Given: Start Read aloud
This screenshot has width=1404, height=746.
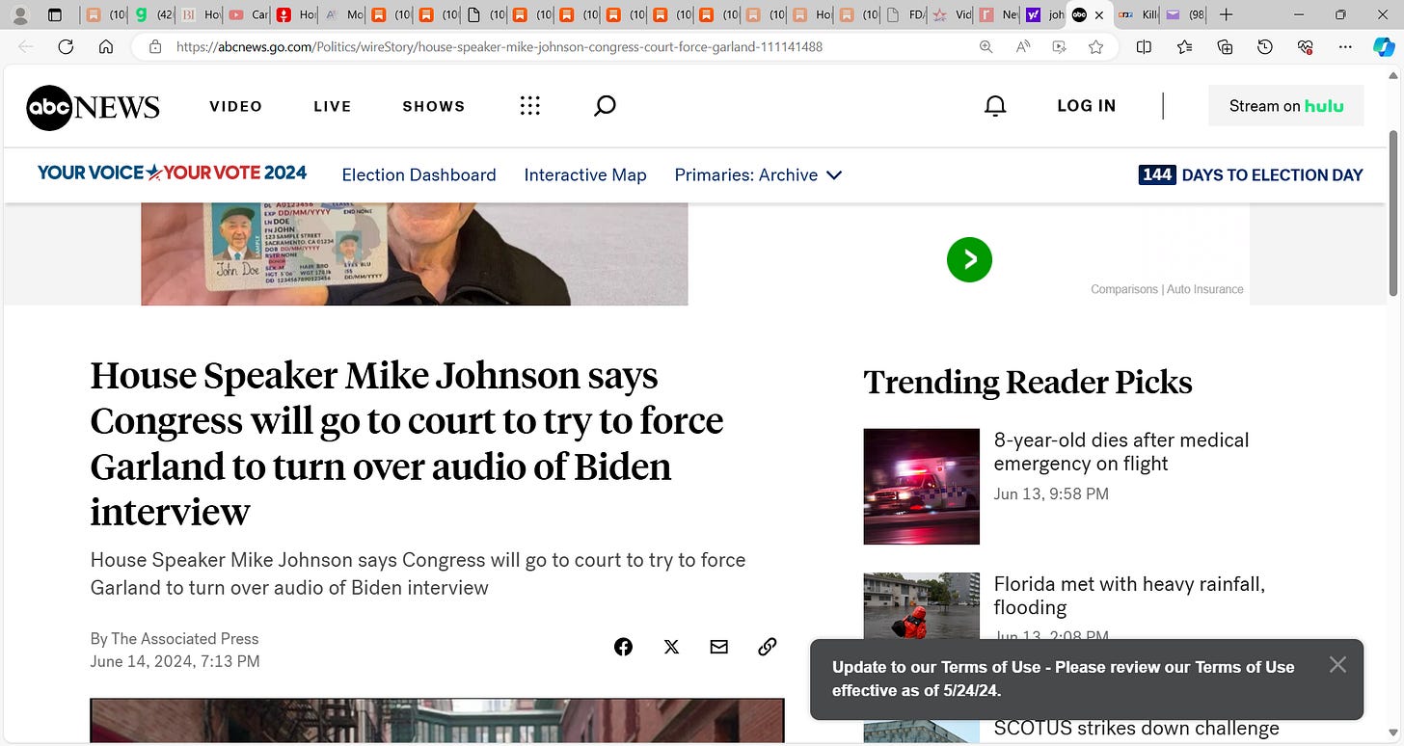Looking at the screenshot, I should 1023,46.
